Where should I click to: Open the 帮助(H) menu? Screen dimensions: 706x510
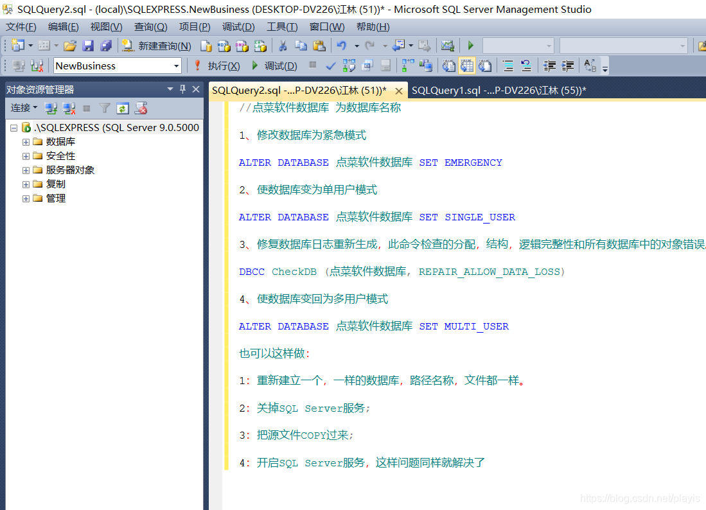point(373,27)
